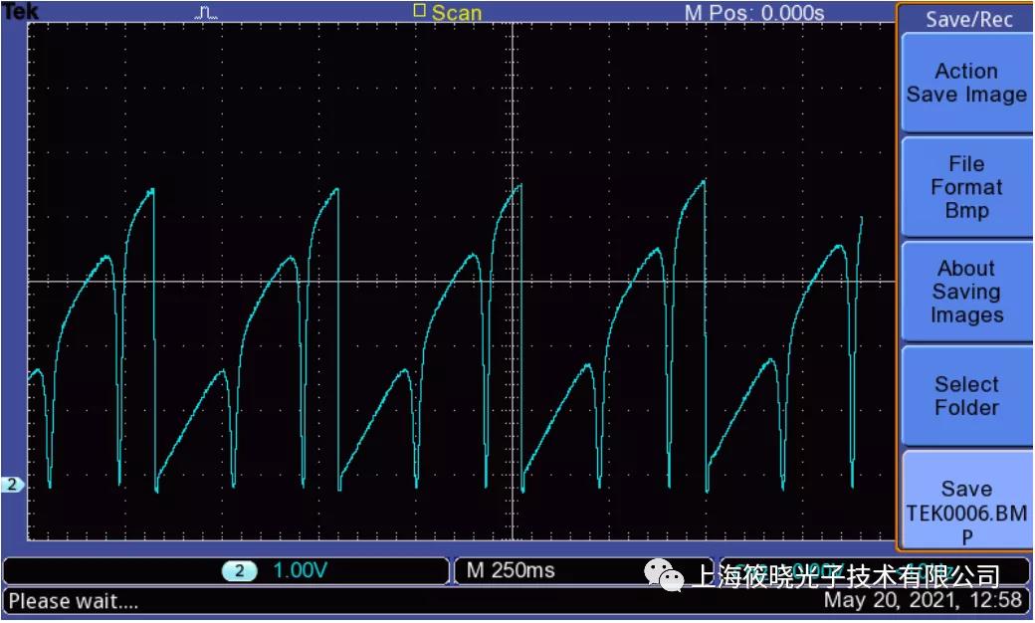The image size is (1035, 623).
Task: Click the channel 2 badge in bottom readout
Action: (239, 571)
